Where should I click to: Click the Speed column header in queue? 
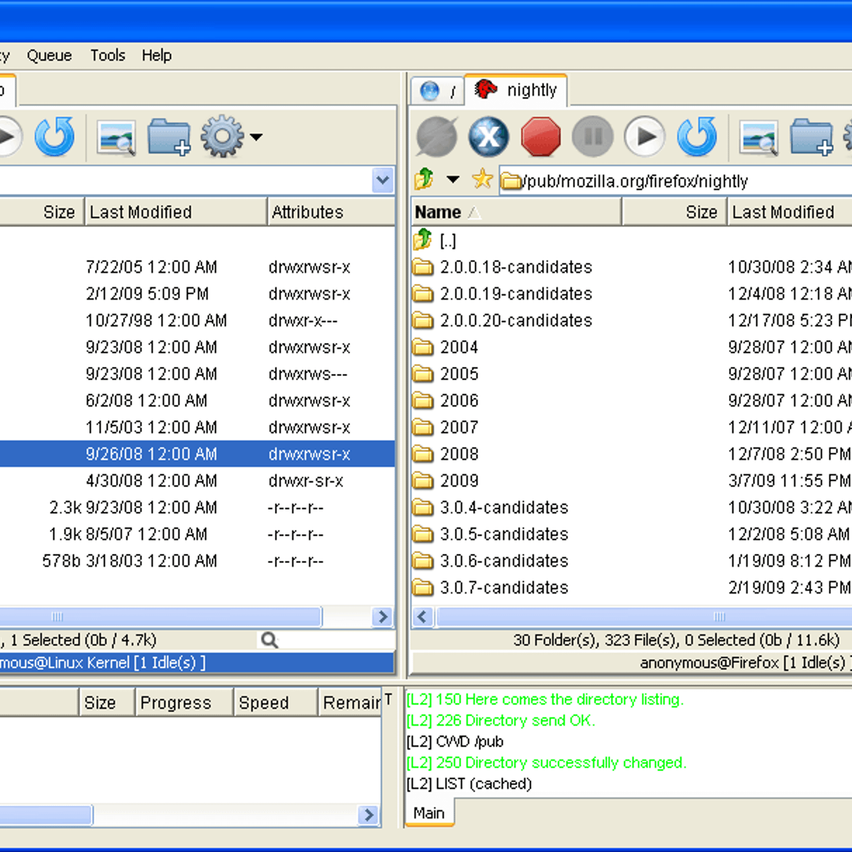[275, 702]
